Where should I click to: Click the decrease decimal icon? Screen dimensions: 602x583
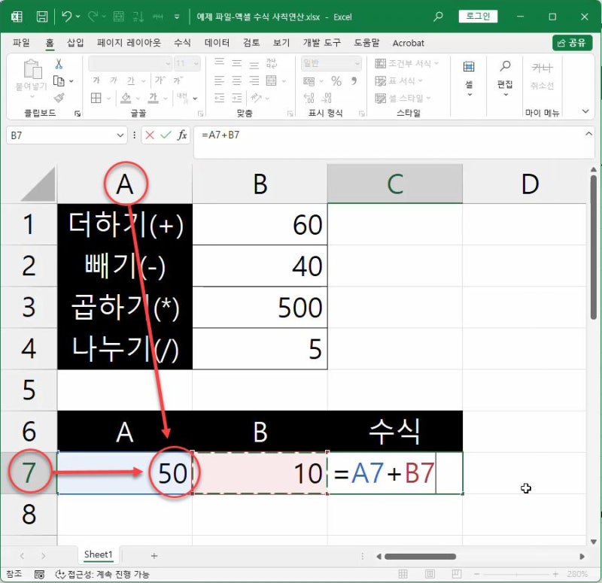[327, 99]
